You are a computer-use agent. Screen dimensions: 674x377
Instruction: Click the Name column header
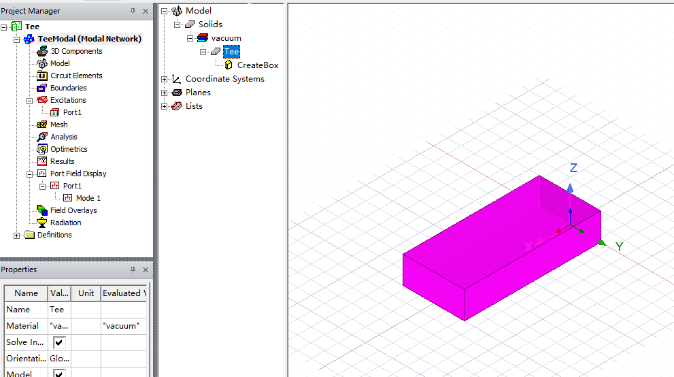pyautogui.click(x=26, y=293)
